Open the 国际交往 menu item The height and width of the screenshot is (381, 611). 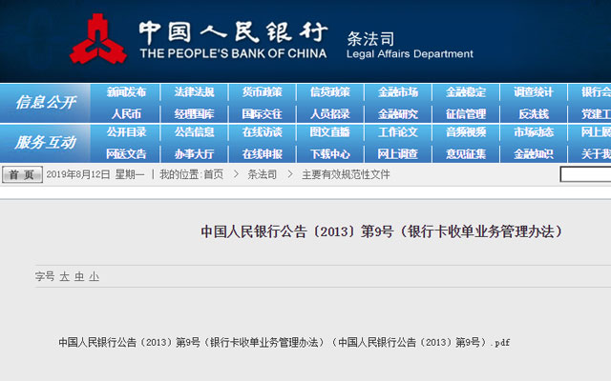(262, 114)
